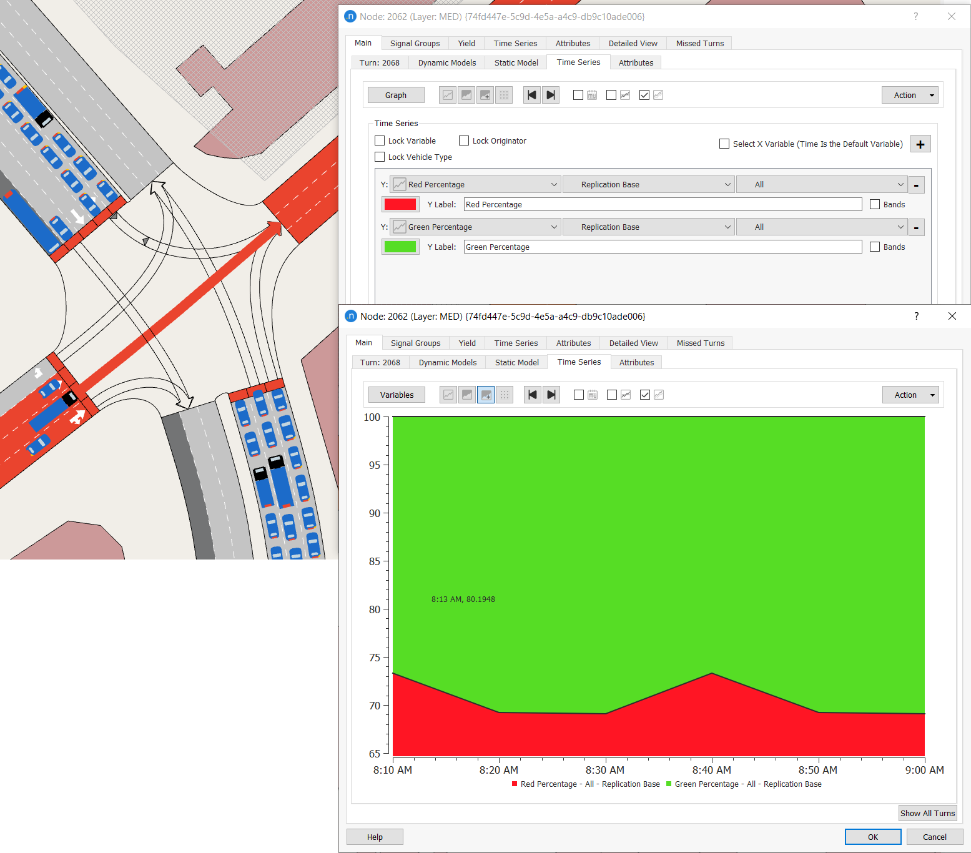The width and height of the screenshot is (971, 853).
Task: Open Missed Turns tab in chart dialog
Action: [x=700, y=343]
